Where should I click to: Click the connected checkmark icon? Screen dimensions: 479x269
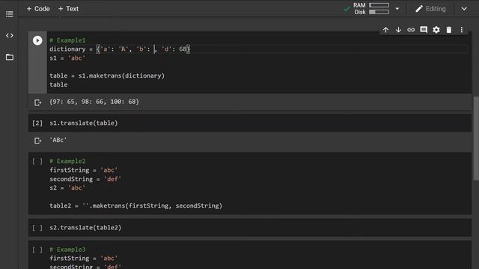click(347, 9)
